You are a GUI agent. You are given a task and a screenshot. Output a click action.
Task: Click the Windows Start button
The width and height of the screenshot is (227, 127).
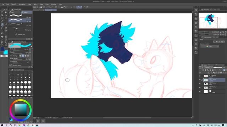[2, 125]
